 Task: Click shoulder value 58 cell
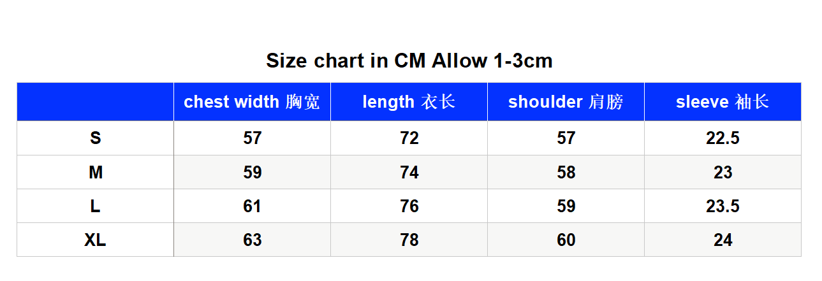pos(566,172)
